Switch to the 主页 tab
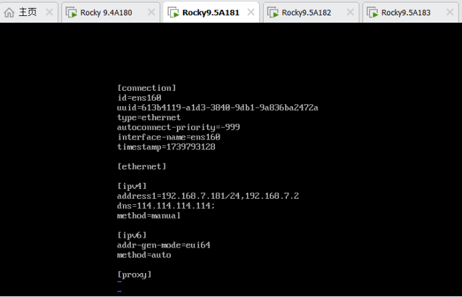The width and height of the screenshot is (462, 297). (x=27, y=12)
